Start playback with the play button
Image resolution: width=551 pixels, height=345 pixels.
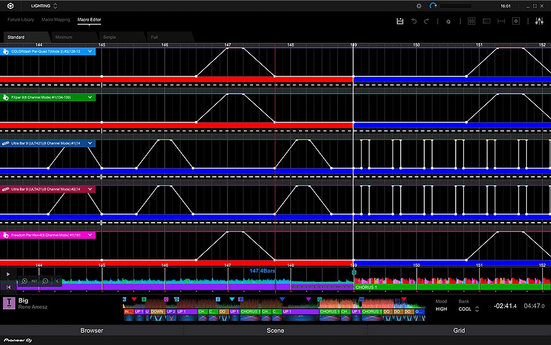tap(9, 274)
